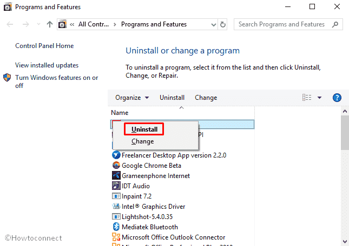Screen dimensions: 349x246
Task: Click the Mediatek Bluetooth icon
Action: pos(116,227)
